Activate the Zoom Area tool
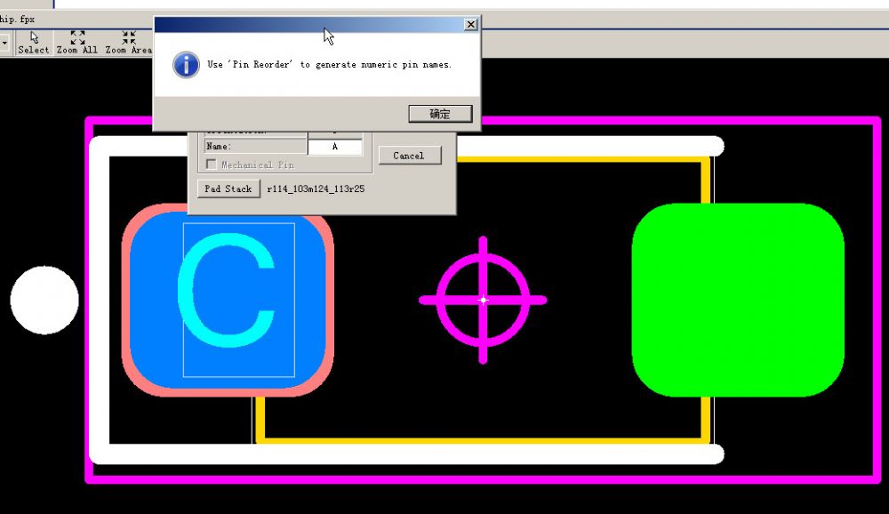Screen dimensions: 889x514 (x=129, y=42)
